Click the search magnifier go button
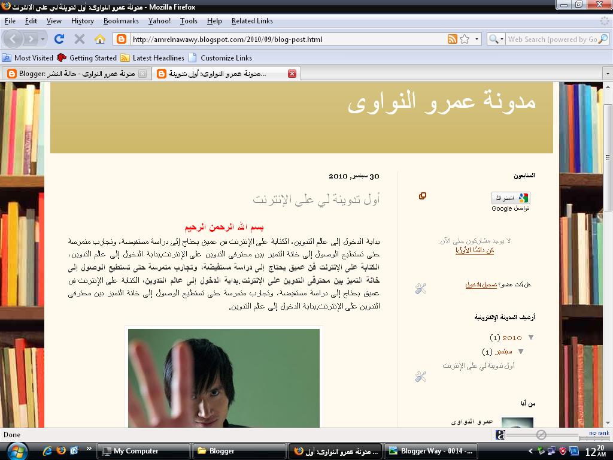 click(x=603, y=39)
